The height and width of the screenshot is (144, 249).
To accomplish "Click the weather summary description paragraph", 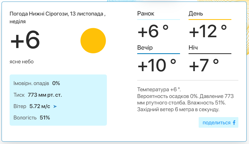I will [185, 99].
